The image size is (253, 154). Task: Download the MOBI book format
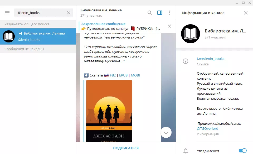coord(135,75)
